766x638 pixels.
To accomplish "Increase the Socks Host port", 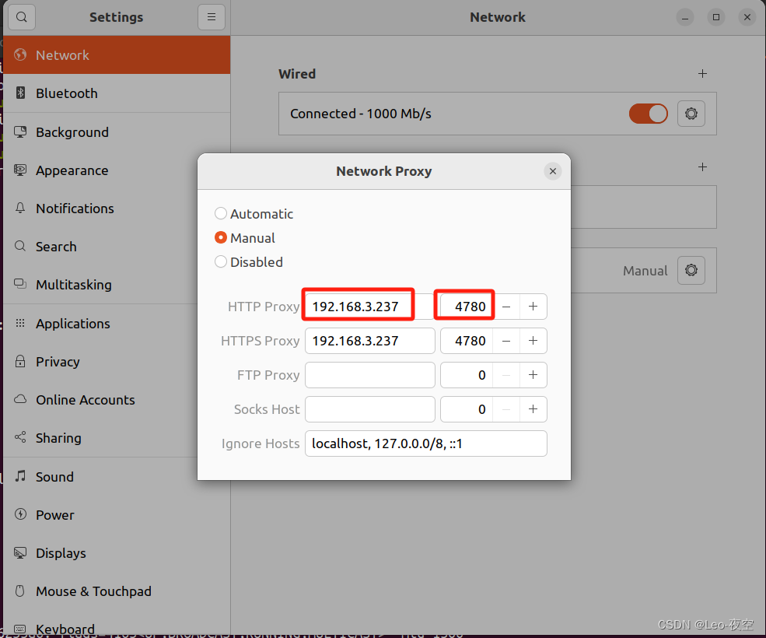I will (533, 408).
